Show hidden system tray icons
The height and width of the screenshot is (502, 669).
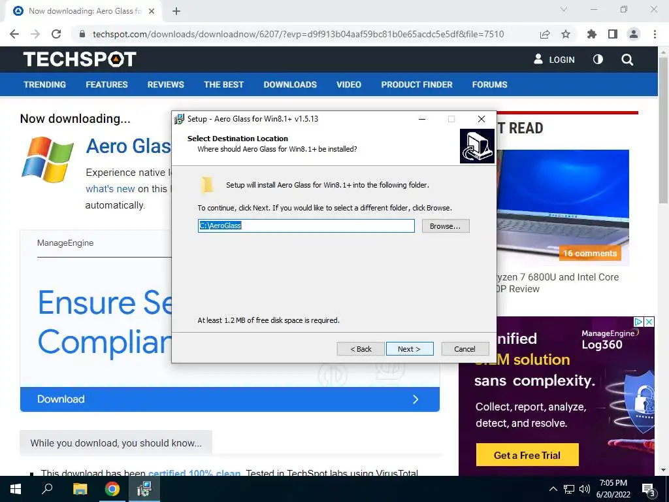[x=553, y=489]
